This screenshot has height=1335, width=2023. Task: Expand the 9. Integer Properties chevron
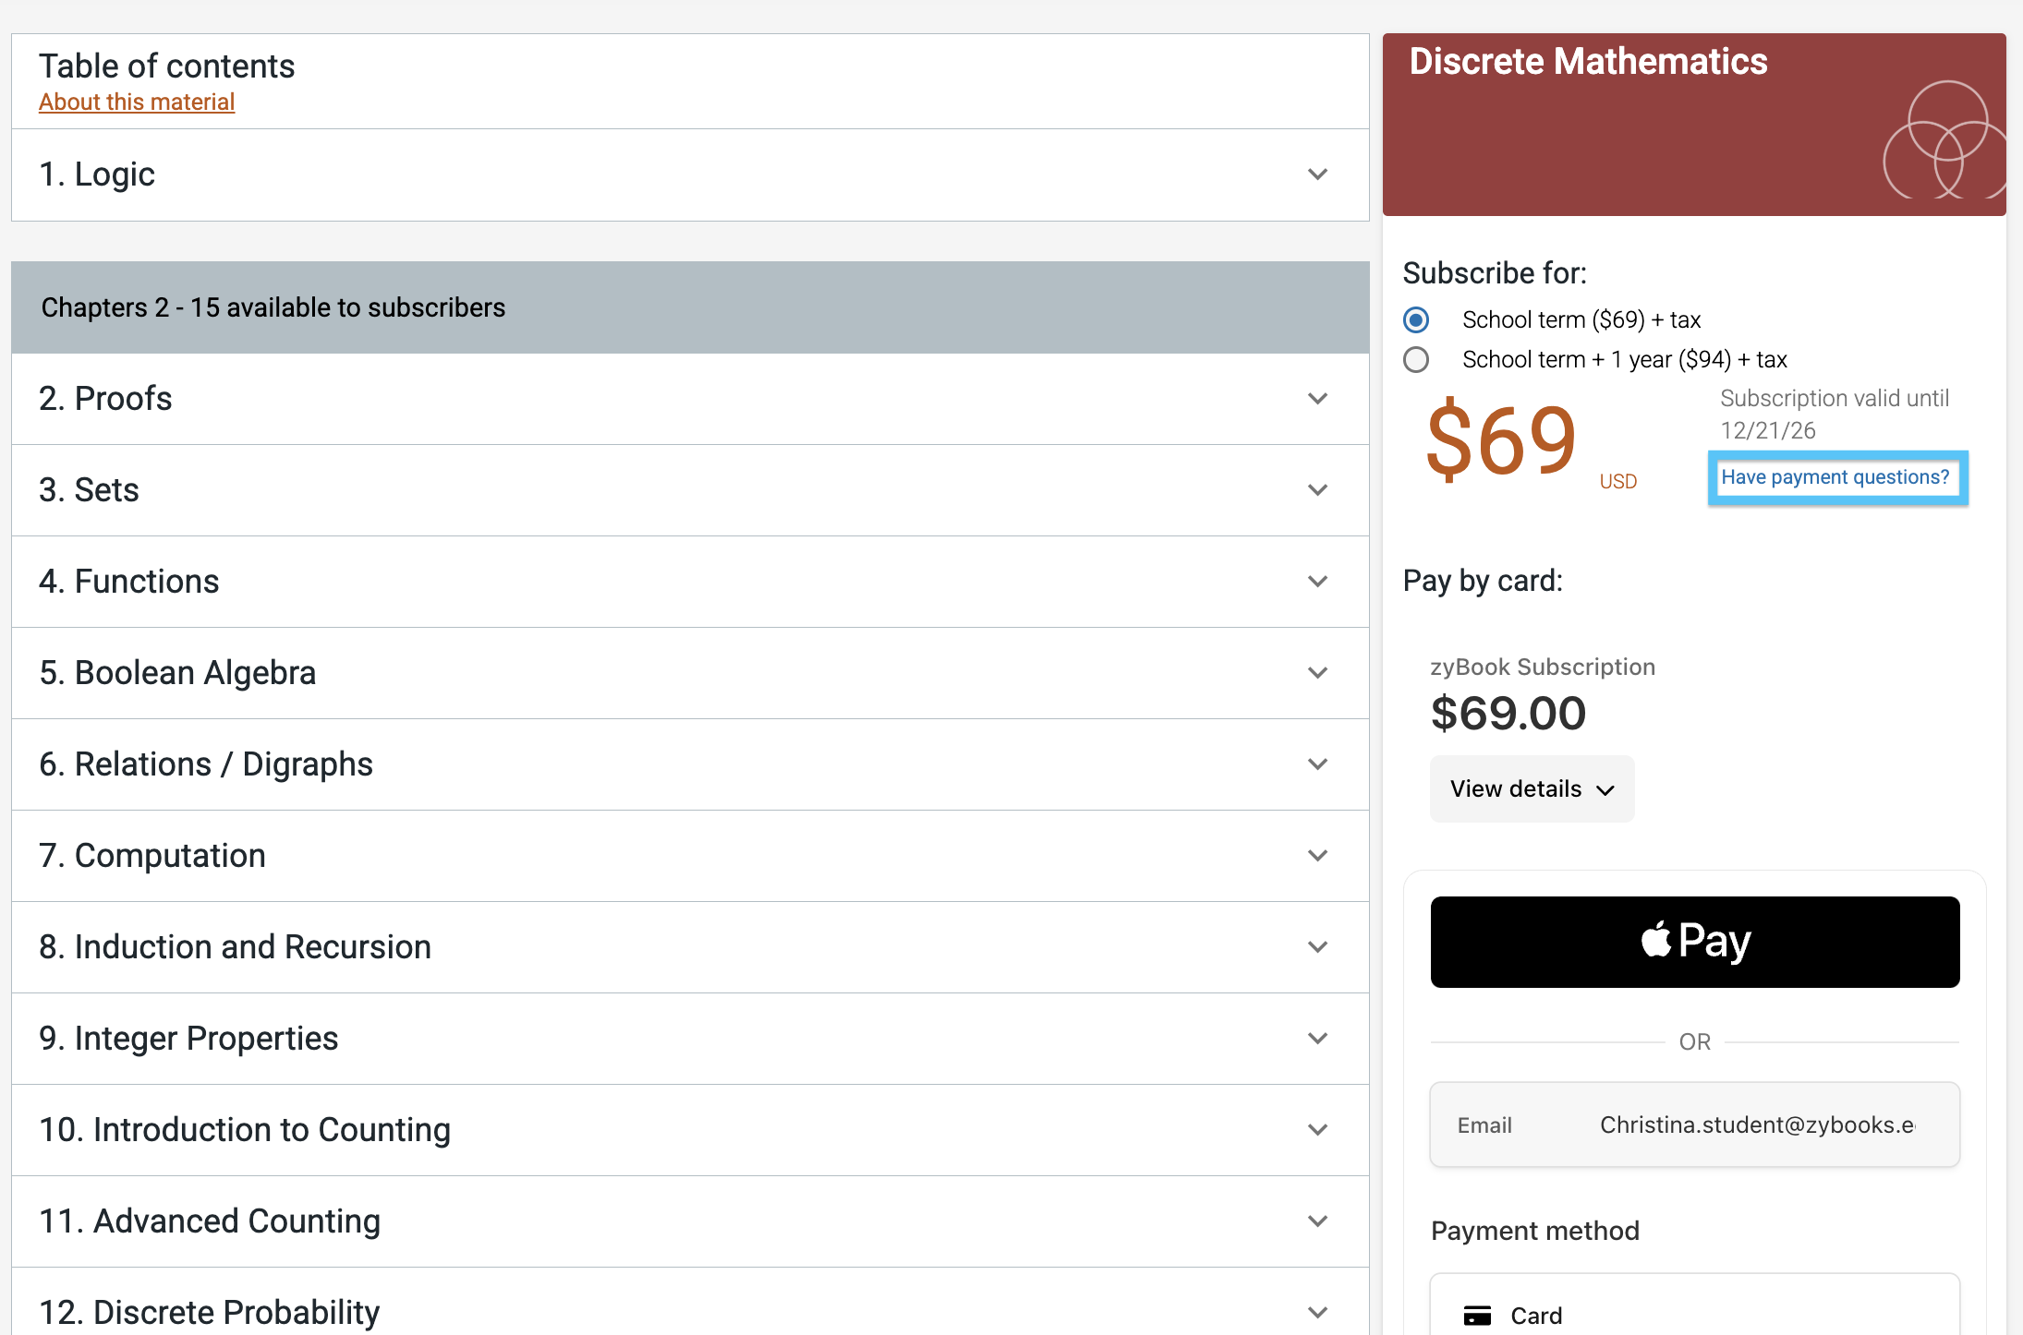pyautogui.click(x=1317, y=1039)
